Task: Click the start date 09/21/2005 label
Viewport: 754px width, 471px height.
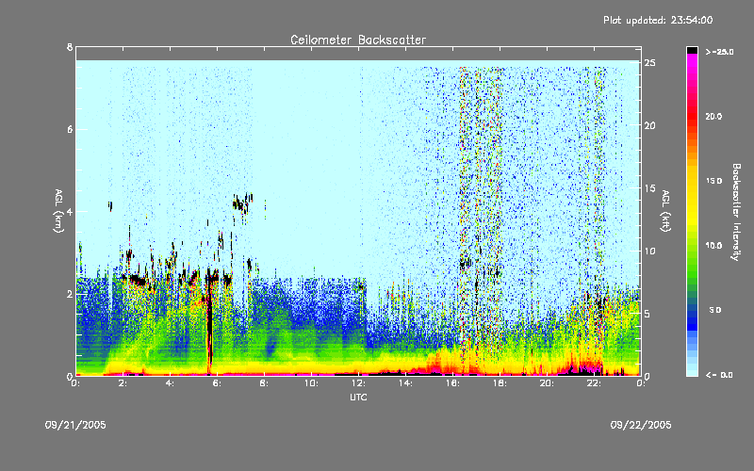Action: 75,425
